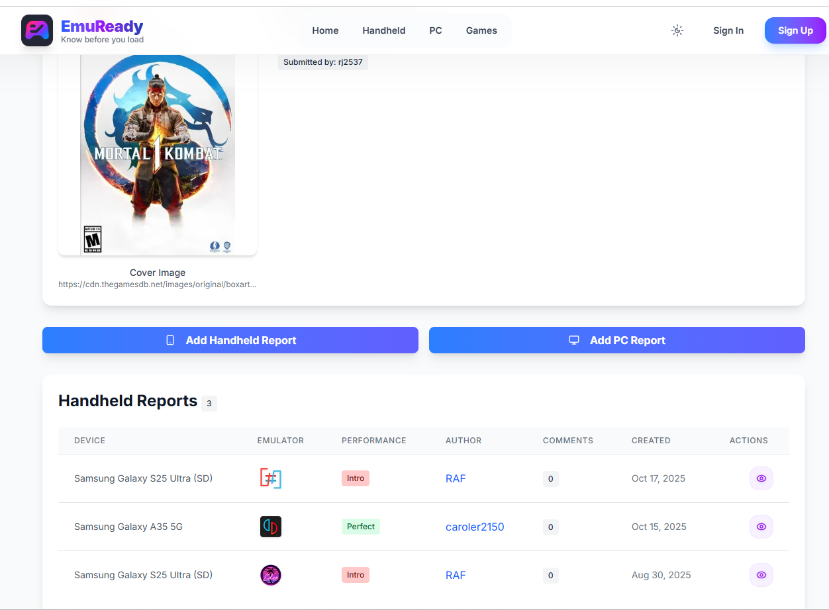Screen dimensions: 829x610
Task: Click the red-blue emulator icon in first row
Action: pyautogui.click(x=270, y=478)
